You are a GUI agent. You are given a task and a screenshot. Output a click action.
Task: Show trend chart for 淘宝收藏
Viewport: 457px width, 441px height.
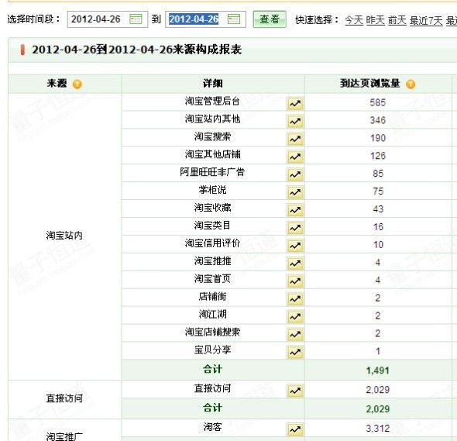(x=295, y=210)
